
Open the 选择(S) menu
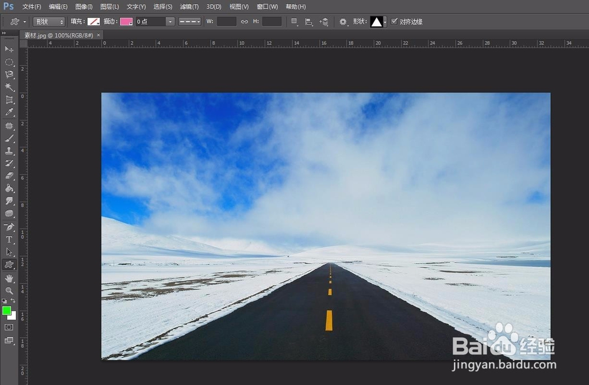coord(163,6)
